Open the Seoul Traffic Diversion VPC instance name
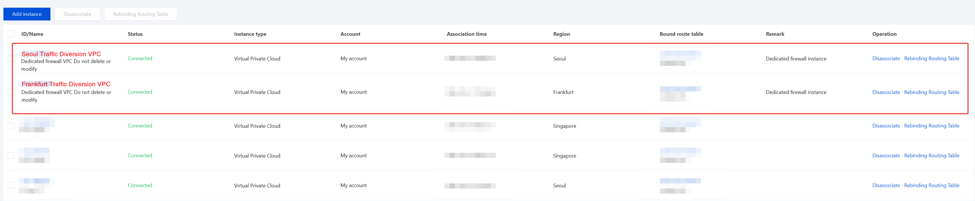This screenshot has width=975, height=201. click(61, 54)
